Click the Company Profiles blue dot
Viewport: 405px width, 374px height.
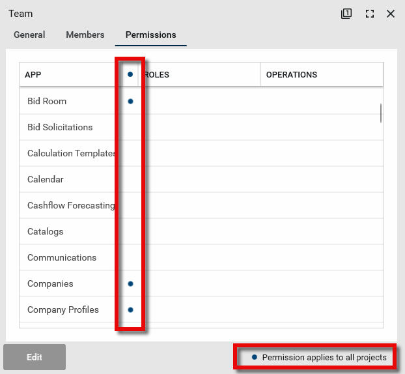[x=130, y=309]
